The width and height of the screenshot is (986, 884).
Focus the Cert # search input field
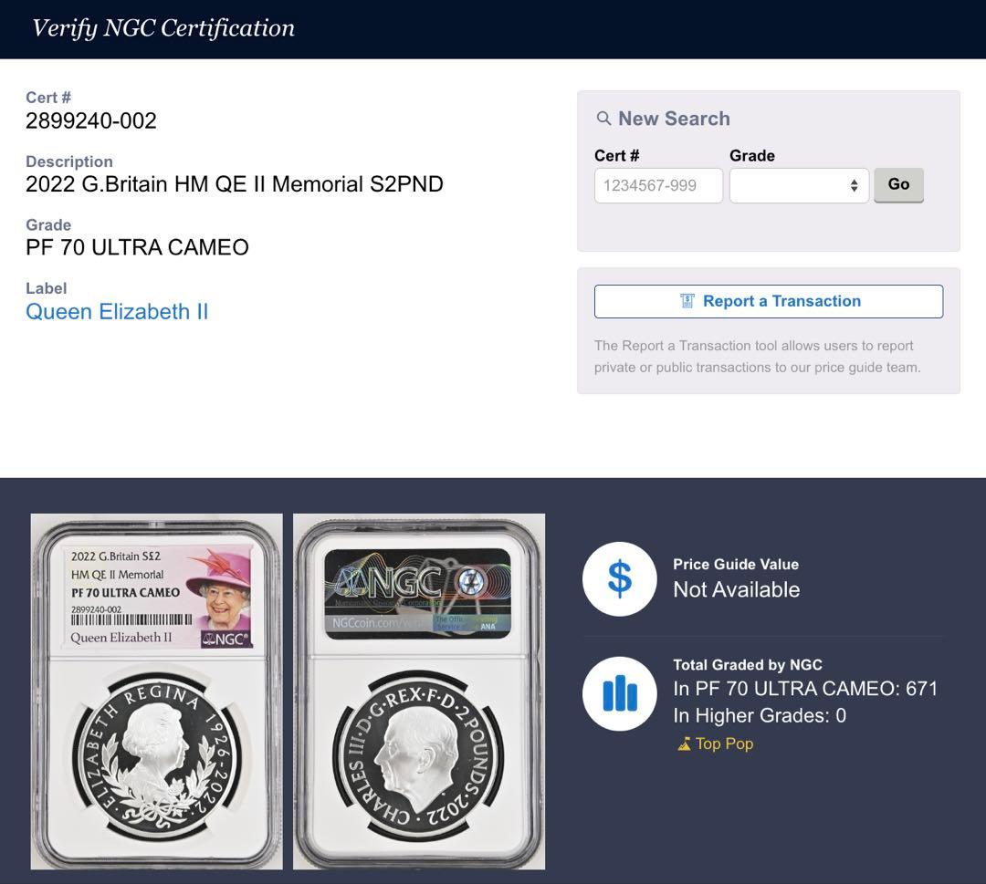coord(658,185)
